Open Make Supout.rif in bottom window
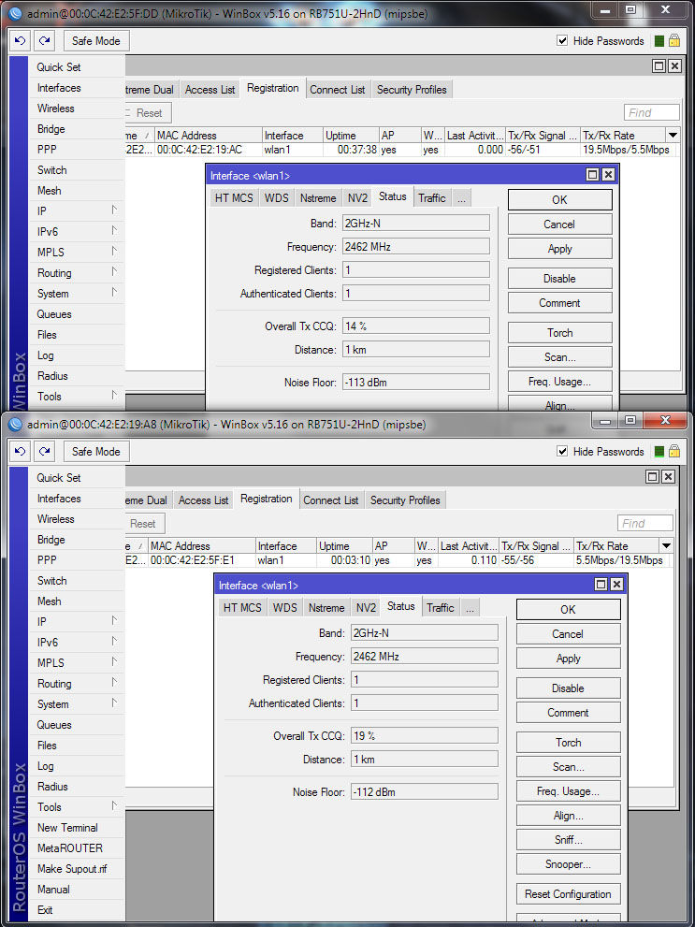 (77, 869)
